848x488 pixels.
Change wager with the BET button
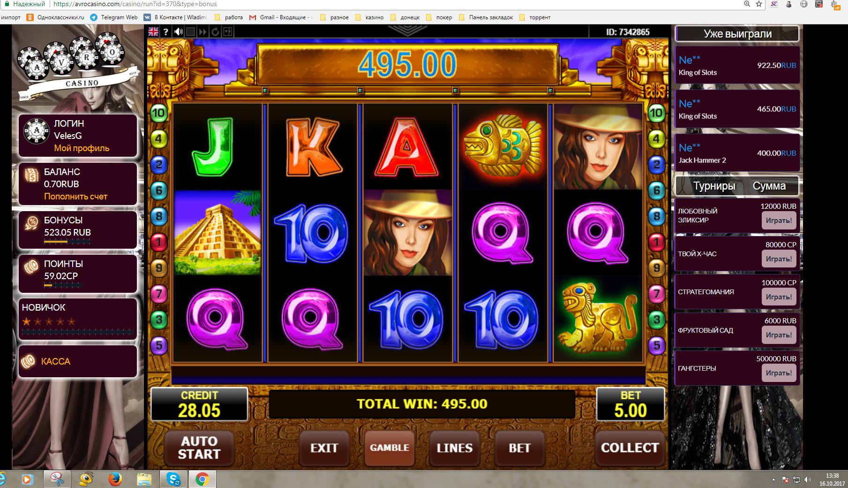(x=520, y=448)
